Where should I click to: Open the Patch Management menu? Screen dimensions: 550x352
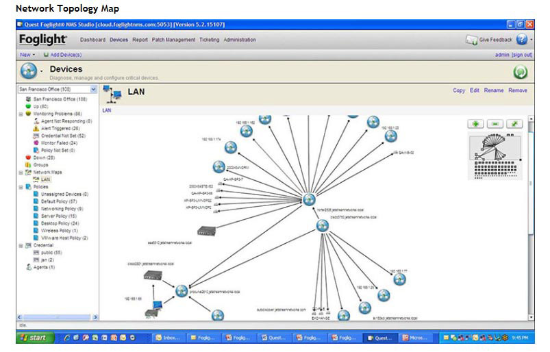pyautogui.click(x=173, y=40)
